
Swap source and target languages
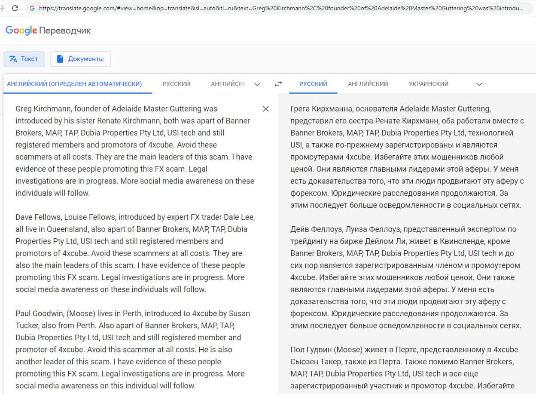click(x=278, y=84)
